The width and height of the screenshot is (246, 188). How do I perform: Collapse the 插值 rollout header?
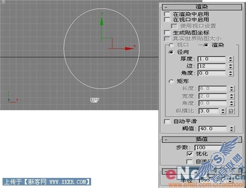tap(202, 139)
